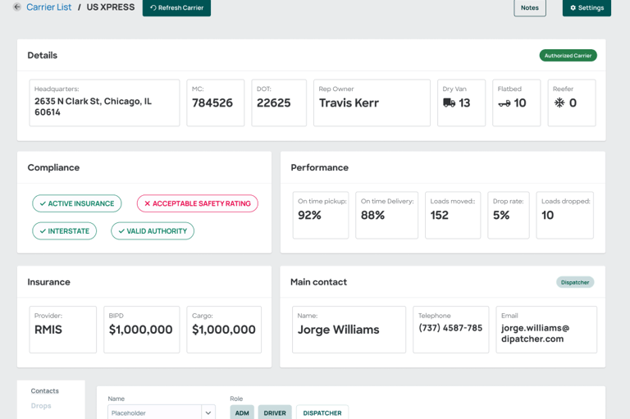
Task: Click the Authorized Carrier badge
Action: pos(568,56)
